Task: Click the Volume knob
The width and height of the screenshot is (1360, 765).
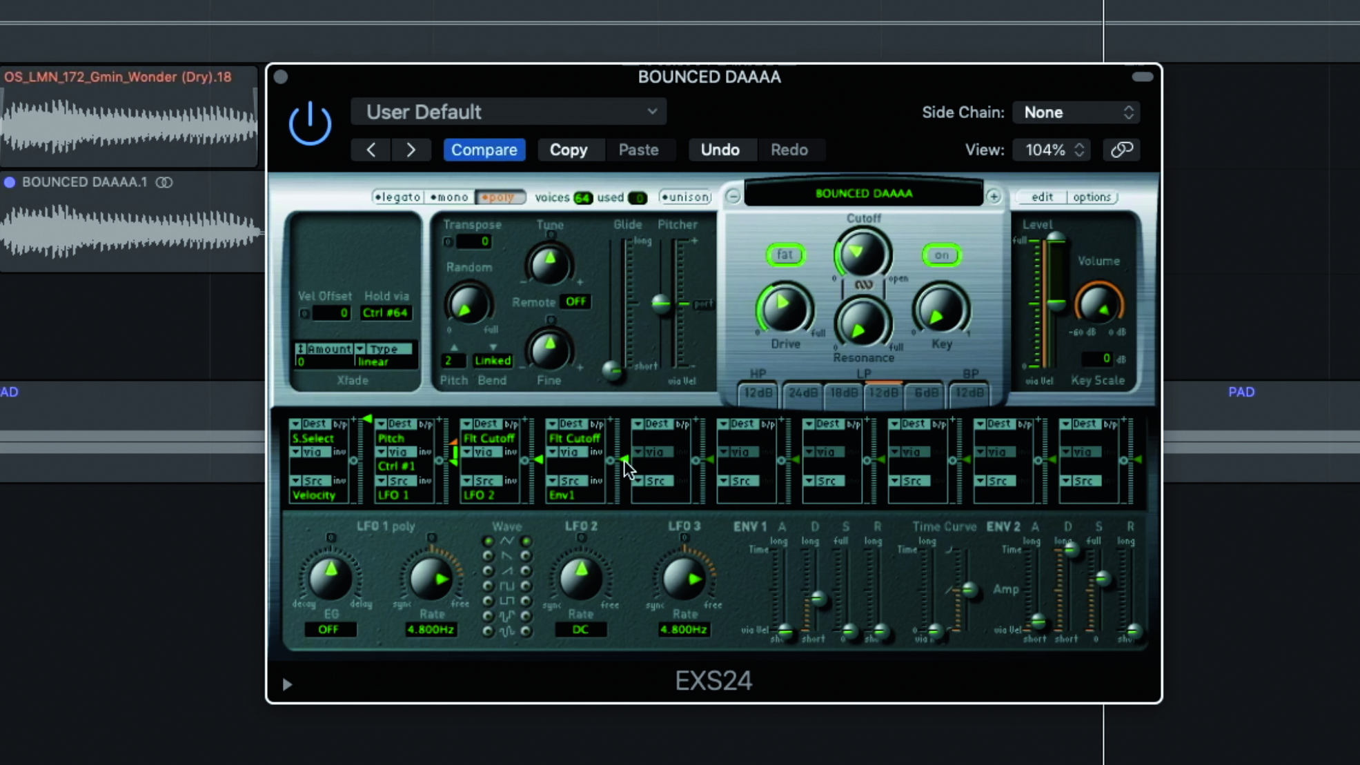Action: tap(1098, 304)
